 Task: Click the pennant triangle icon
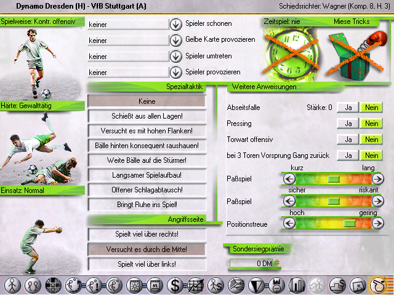tap(256, 285)
